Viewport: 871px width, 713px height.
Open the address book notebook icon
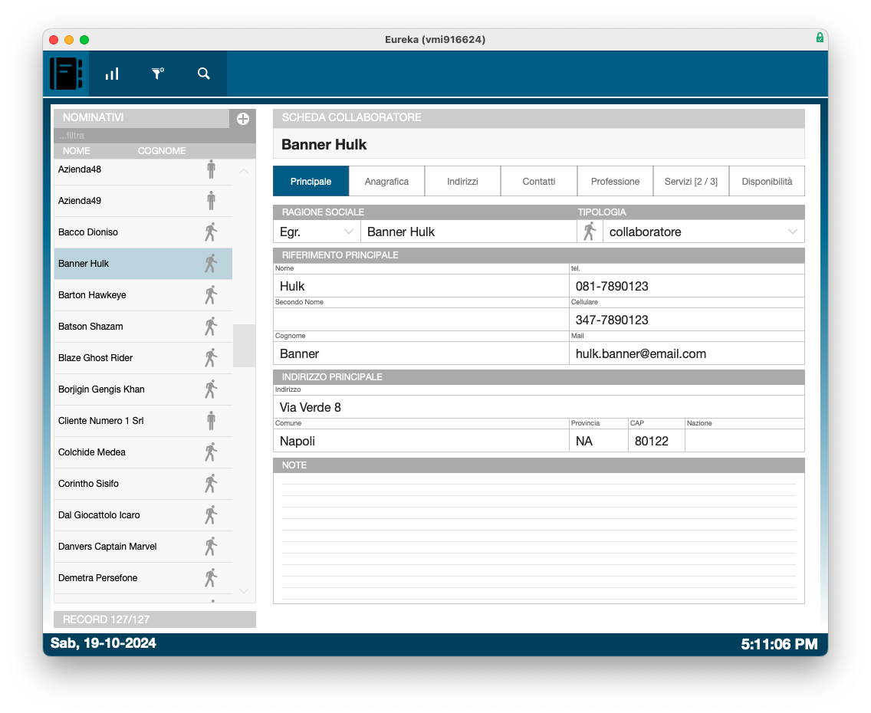(x=66, y=74)
